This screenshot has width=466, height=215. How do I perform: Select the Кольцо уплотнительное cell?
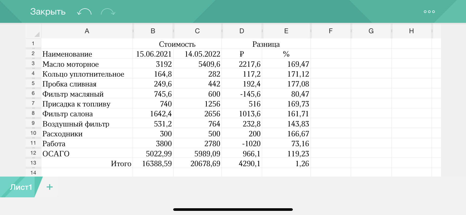pyautogui.click(x=87, y=73)
